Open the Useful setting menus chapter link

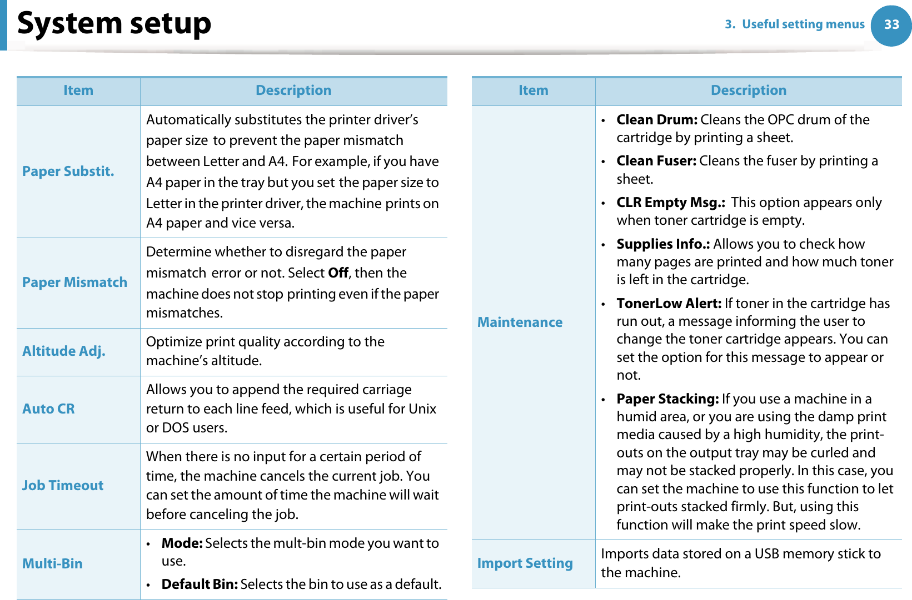point(794,24)
